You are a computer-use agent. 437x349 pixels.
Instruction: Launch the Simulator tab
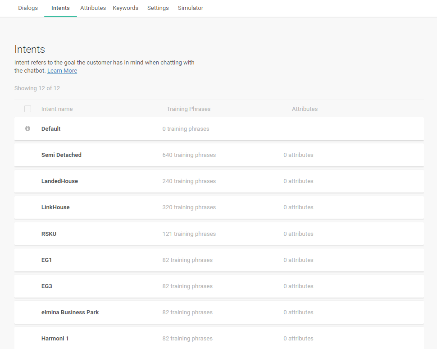click(x=190, y=8)
